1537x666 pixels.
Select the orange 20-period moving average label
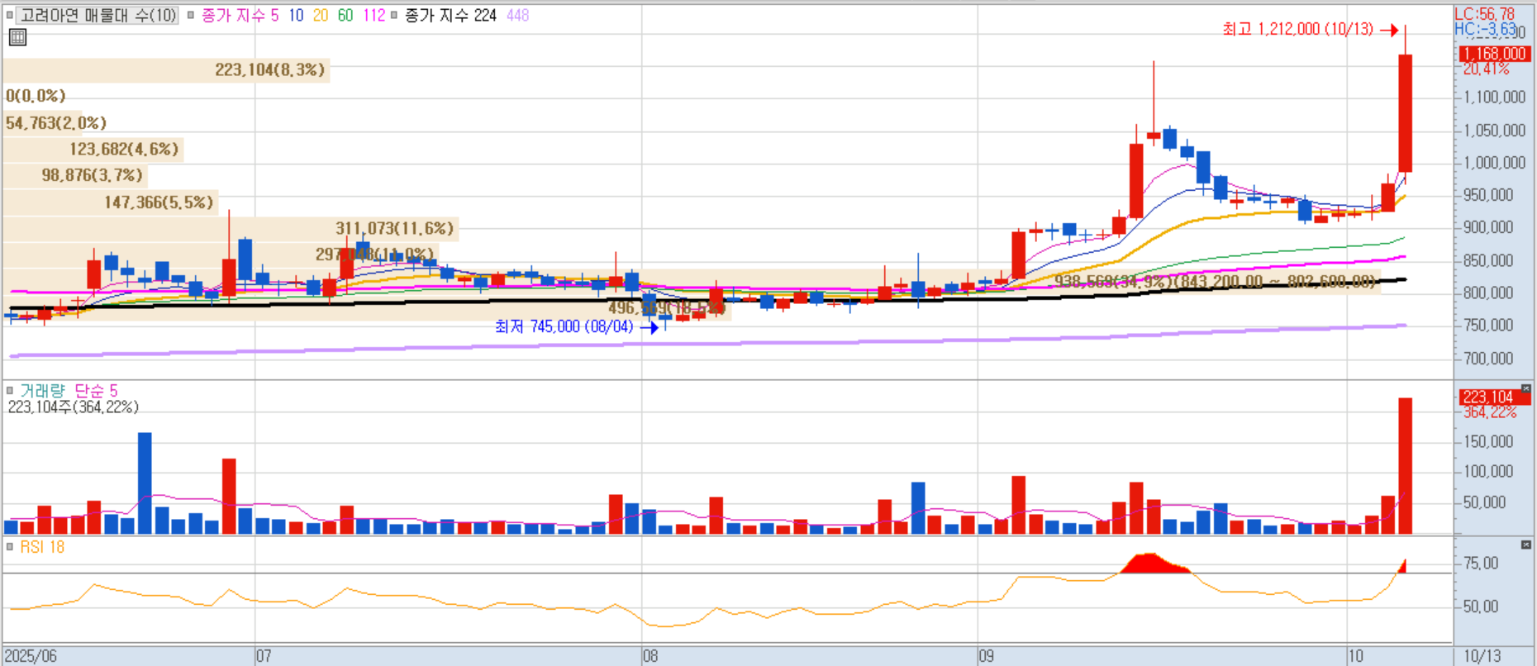(321, 15)
